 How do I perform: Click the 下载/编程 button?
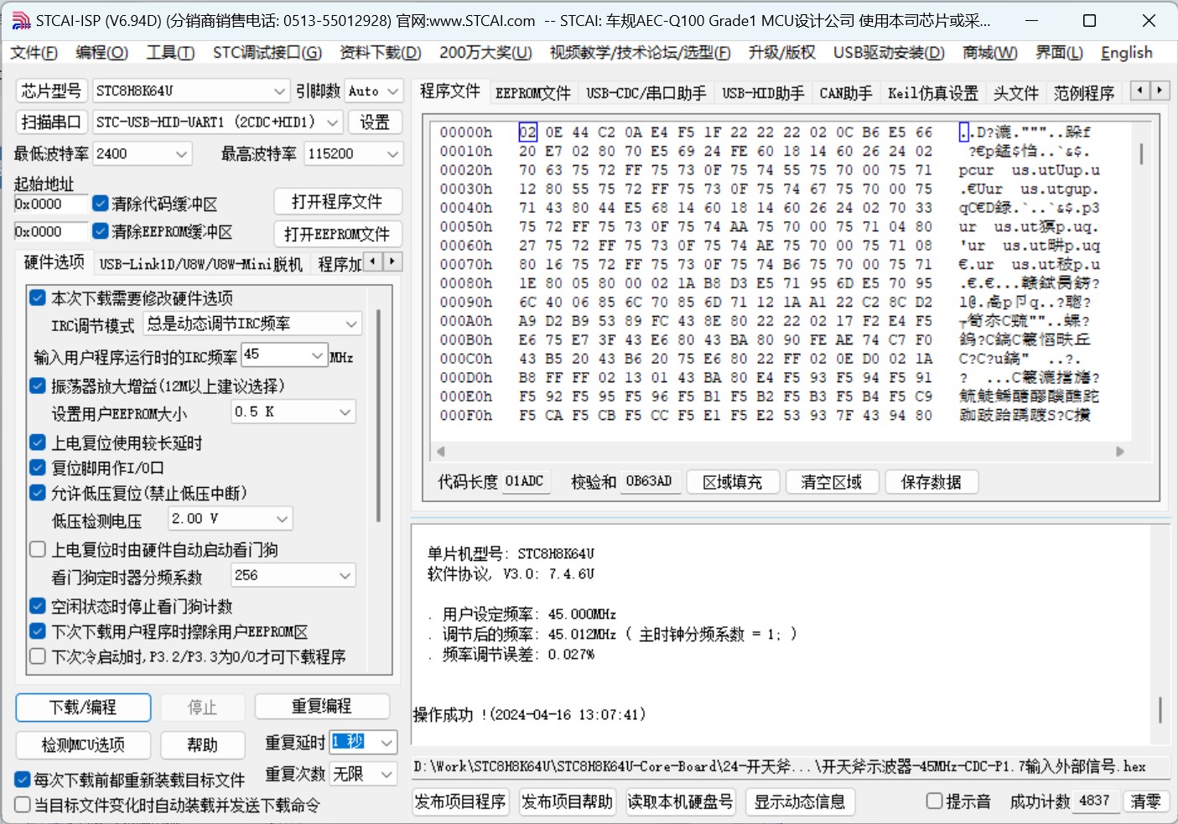83,707
